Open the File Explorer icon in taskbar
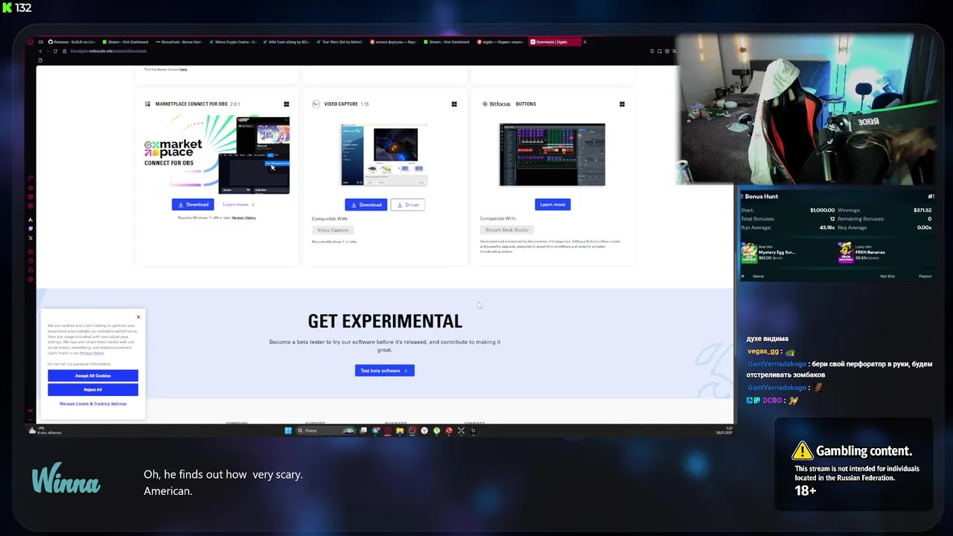The width and height of the screenshot is (953, 536). [400, 430]
